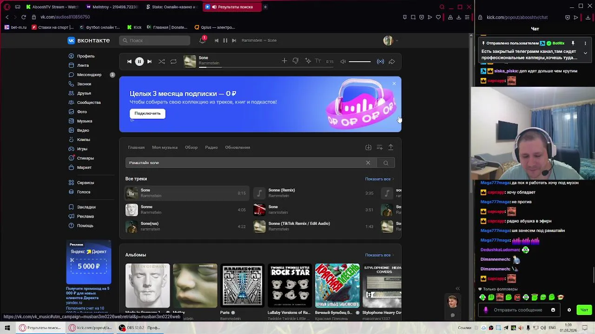Open Профиль in the VK sidebar
The image size is (595, 334).
point(86,56)
